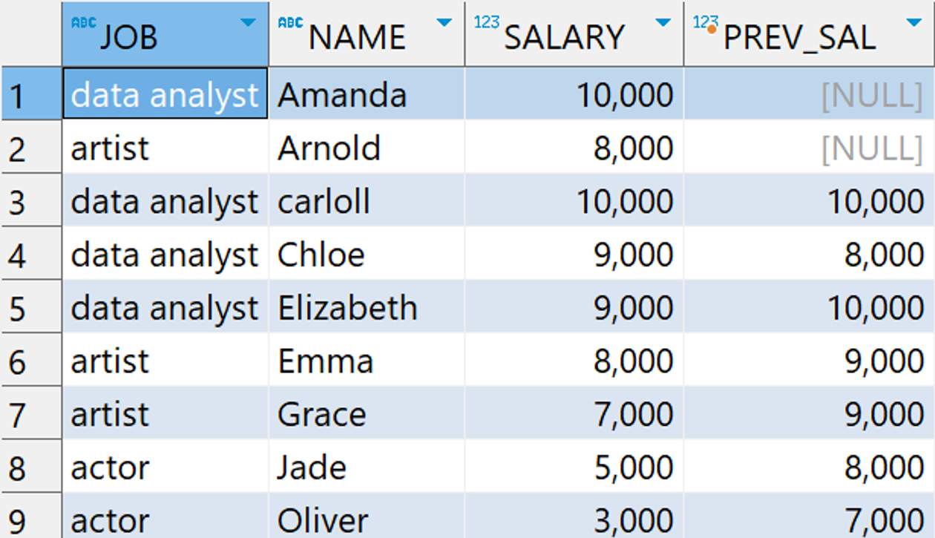Select Emma's SALARY cell 8,000

coord(574,361)
